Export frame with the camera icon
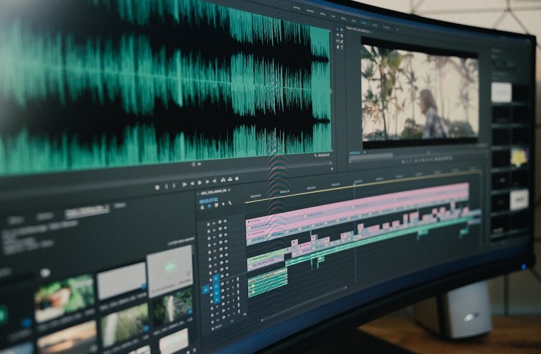 click(237, 178)
